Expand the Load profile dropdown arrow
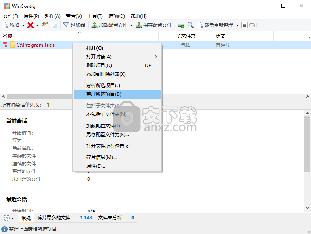 click(x=131, y=25)
